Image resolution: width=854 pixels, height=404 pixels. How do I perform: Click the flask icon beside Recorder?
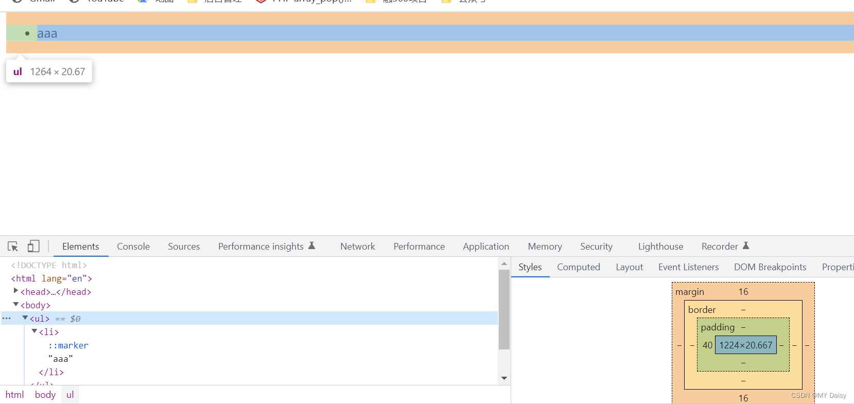(x=746, y=246)
